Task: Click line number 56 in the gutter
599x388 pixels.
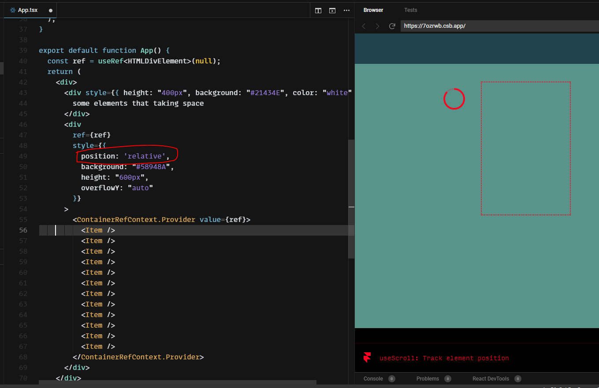Action: click(x=23, y=230)
